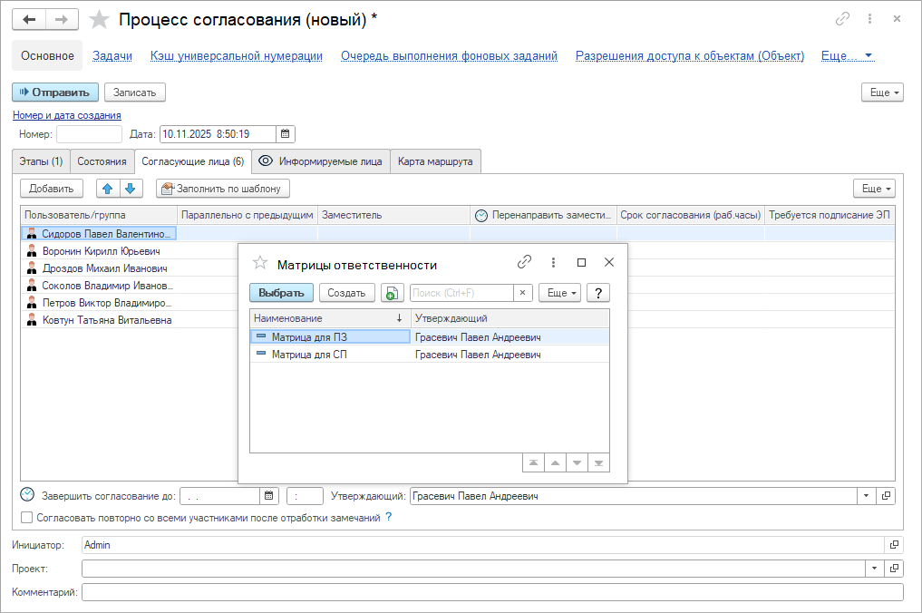Click the back navigation arrow
Image resolution: width=922 pixels, height=613 pixels.
(29, 19)
